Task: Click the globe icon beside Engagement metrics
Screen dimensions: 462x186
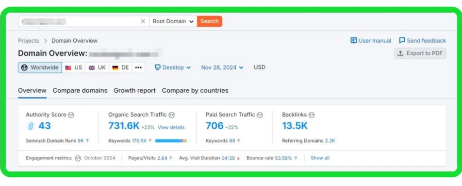Action: click(78, 158)
